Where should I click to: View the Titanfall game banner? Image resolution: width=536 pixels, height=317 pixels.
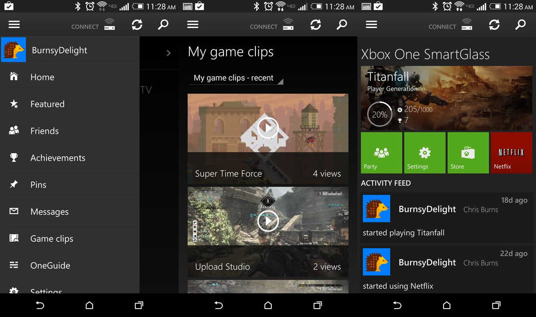coord(446,98)
